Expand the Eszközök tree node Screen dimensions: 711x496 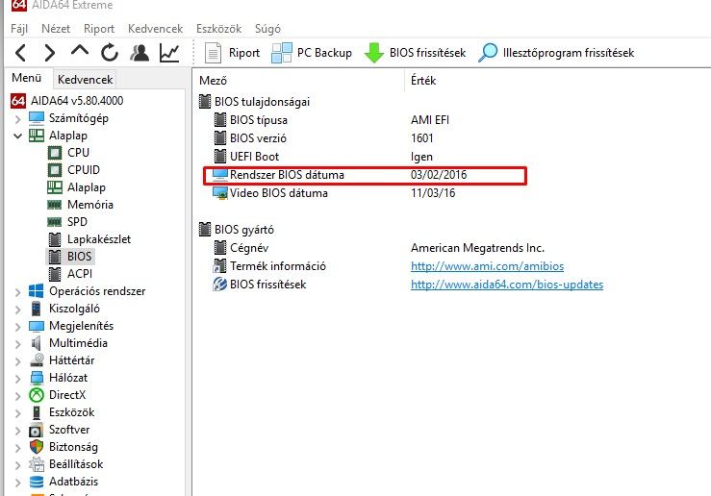[17, 413]
